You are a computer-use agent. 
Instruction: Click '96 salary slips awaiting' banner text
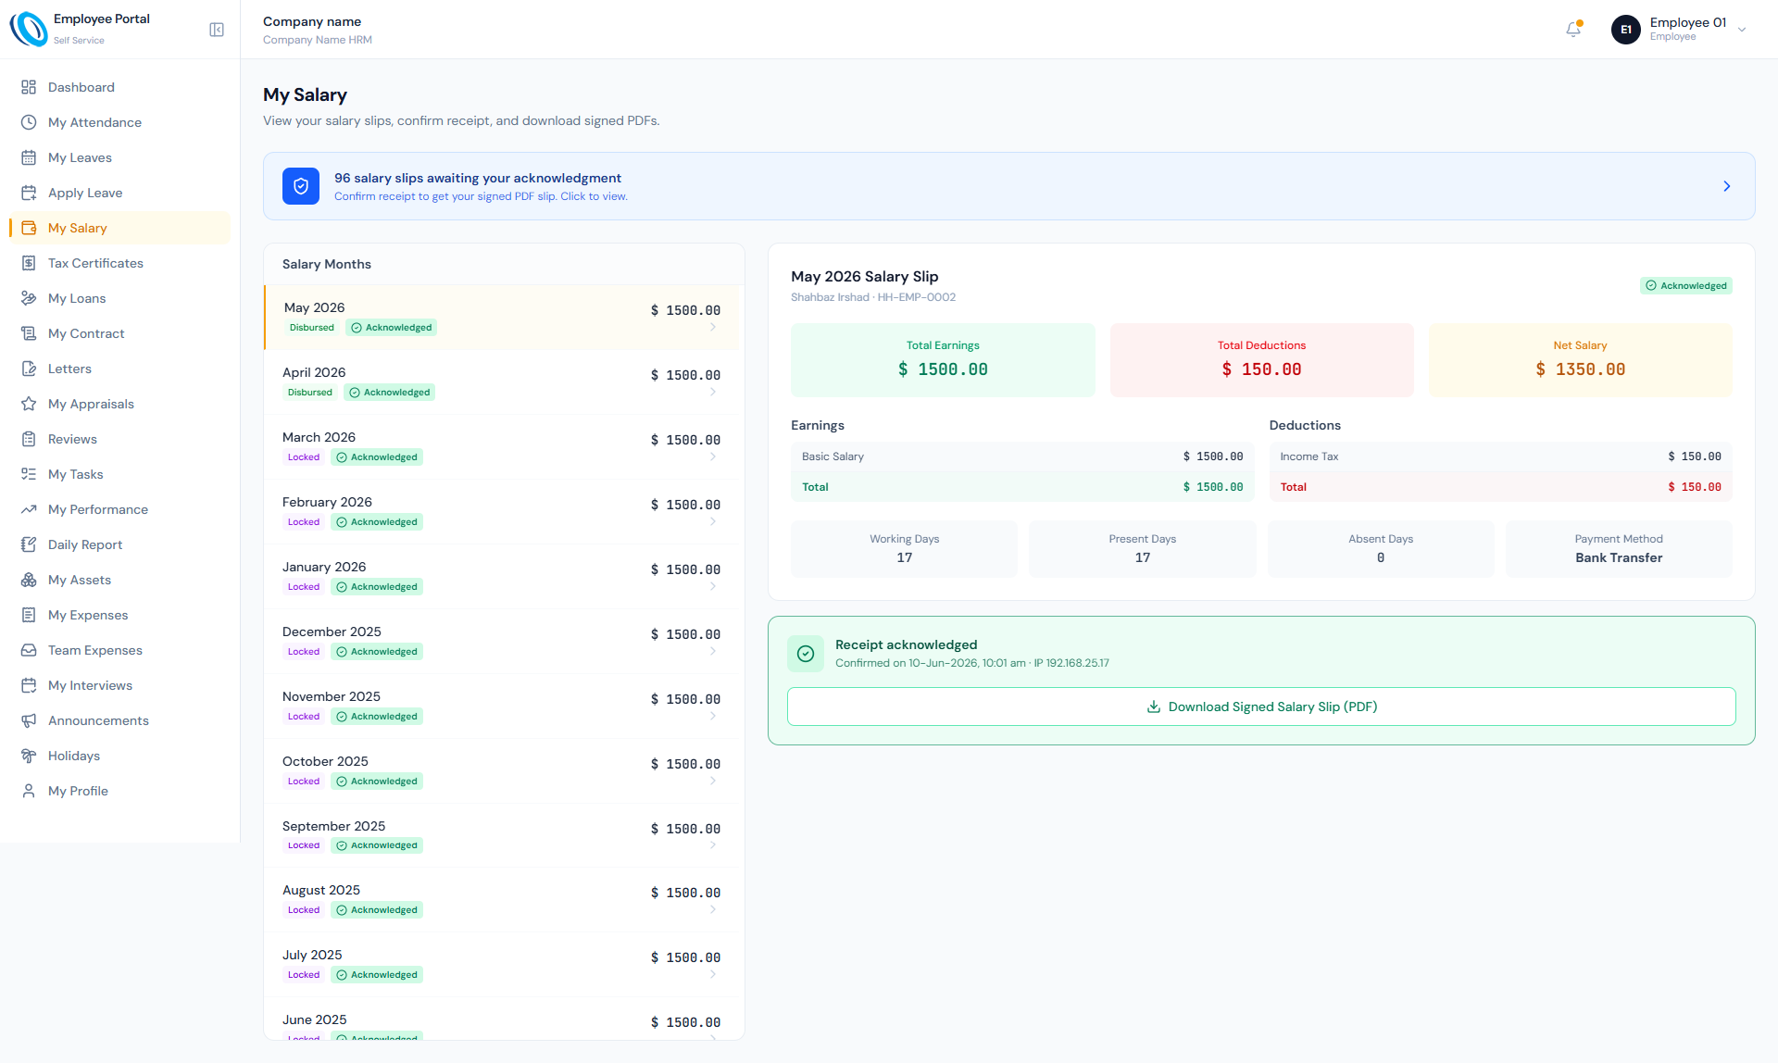coord(478,178)
